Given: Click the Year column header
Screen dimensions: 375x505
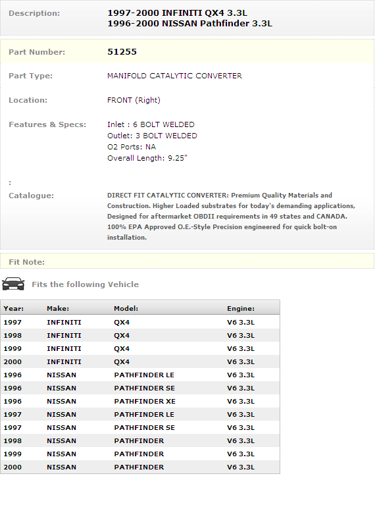Looking at the screenshot, I should click(x=14, y=309).
